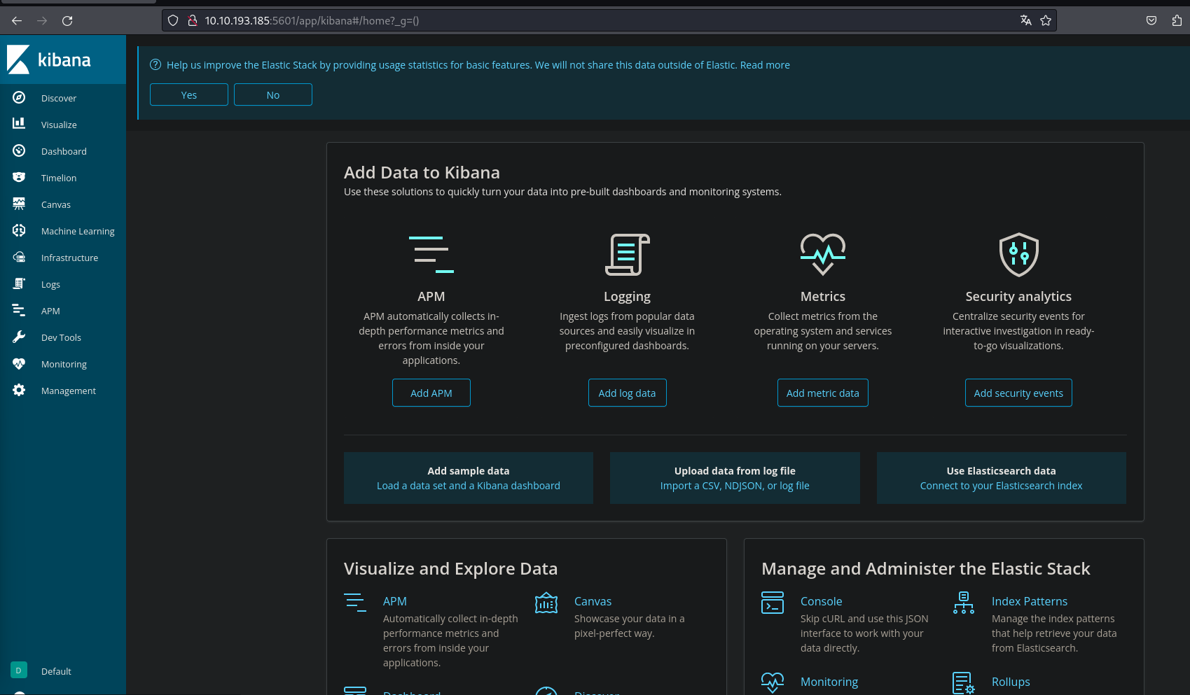
Task: Select Timelion in the side navigation
Action: (x=59, y=178)
